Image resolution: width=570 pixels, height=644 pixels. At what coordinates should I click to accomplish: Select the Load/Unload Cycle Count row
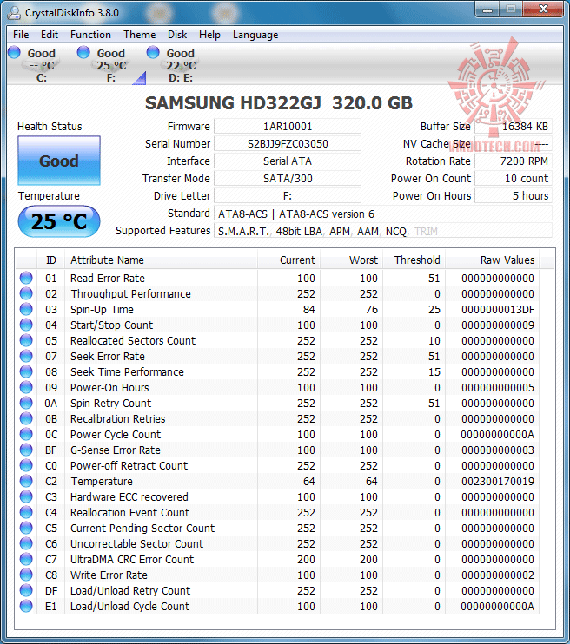(x=278, y=606)
